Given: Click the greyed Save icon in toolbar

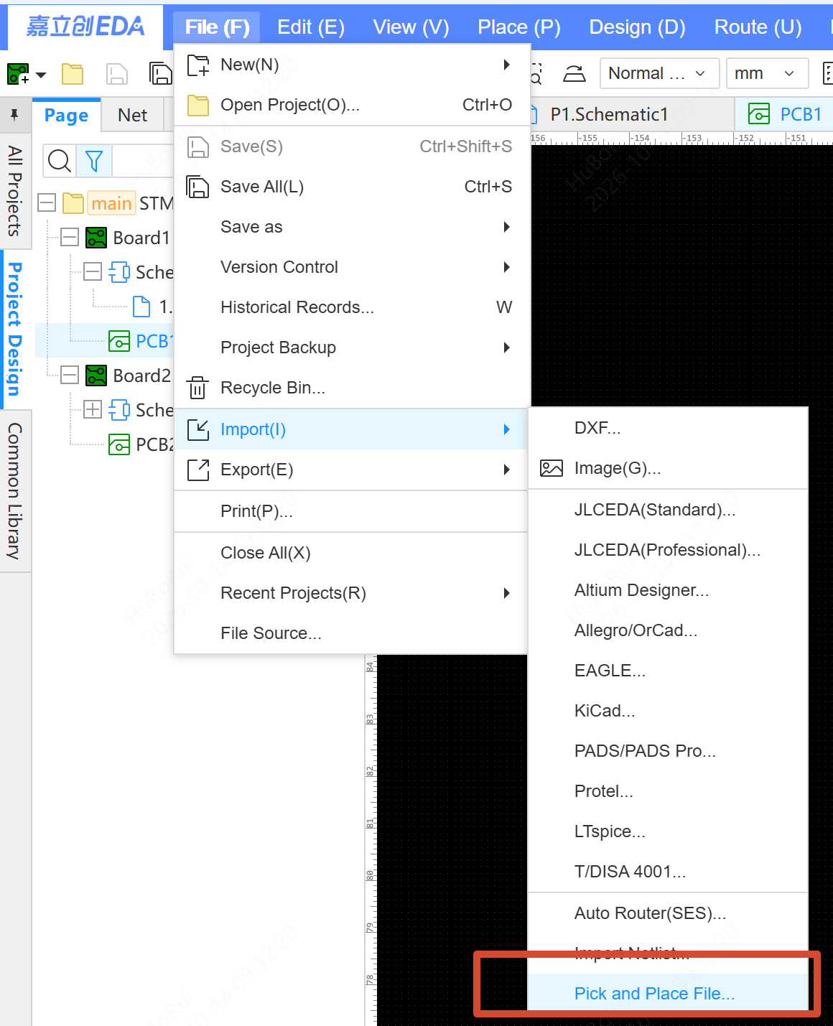Looking at the screenshot, I should [x=116, y=73].
